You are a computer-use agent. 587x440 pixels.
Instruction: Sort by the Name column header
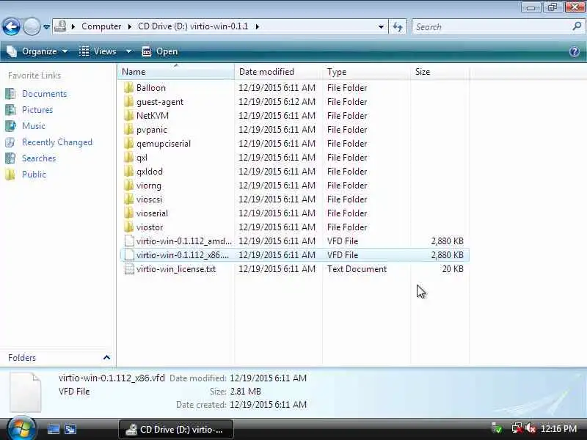[176, 71]
